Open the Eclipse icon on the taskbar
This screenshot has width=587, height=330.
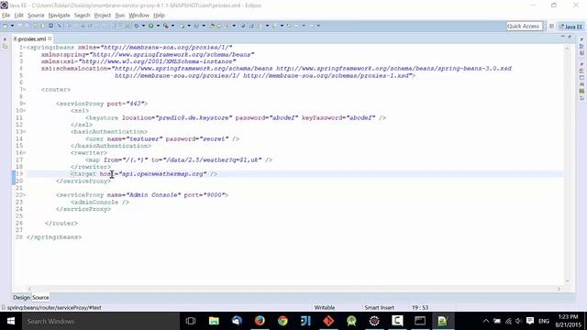374,321
